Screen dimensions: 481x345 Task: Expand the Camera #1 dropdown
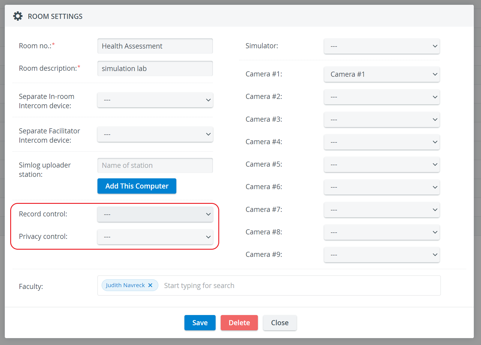coord(382,74)
